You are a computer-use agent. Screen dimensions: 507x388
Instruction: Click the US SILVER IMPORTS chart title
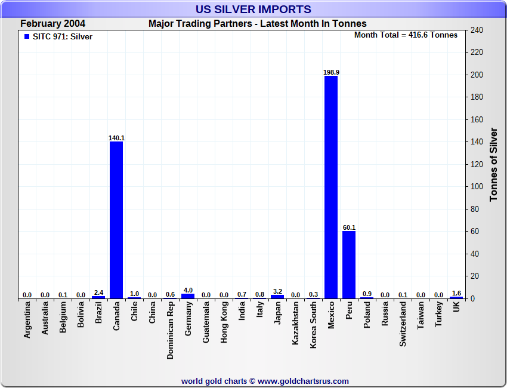coord(253,10)
